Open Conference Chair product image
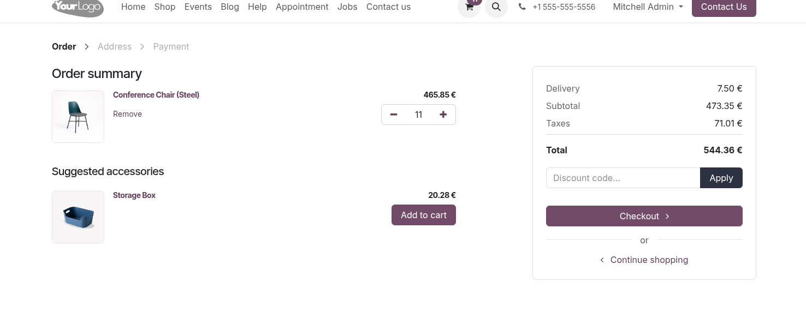Viewport: 806px width, 318px height. point(78,117)
